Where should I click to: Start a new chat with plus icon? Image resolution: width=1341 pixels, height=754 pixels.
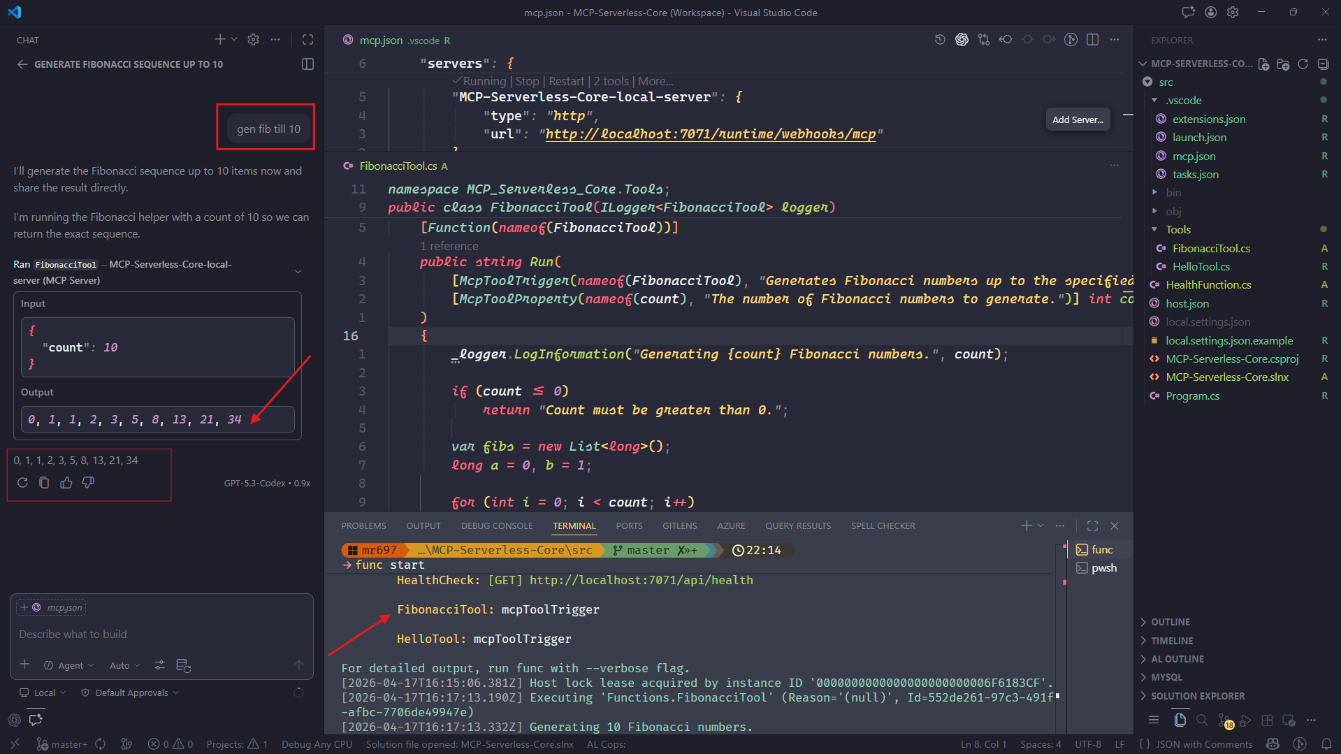[220, 40]
